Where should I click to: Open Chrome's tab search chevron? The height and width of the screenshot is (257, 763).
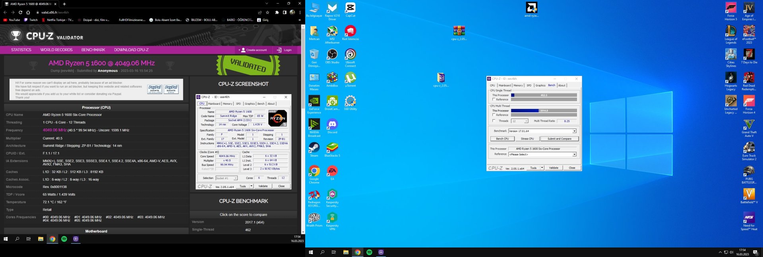(x=267, y=4)
